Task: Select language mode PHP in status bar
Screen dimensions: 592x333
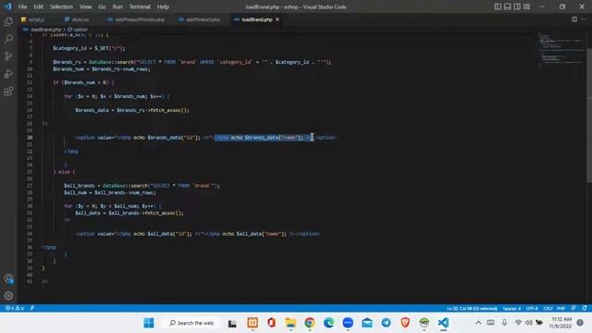Action: pyautogui.click(x=561, y=308)
